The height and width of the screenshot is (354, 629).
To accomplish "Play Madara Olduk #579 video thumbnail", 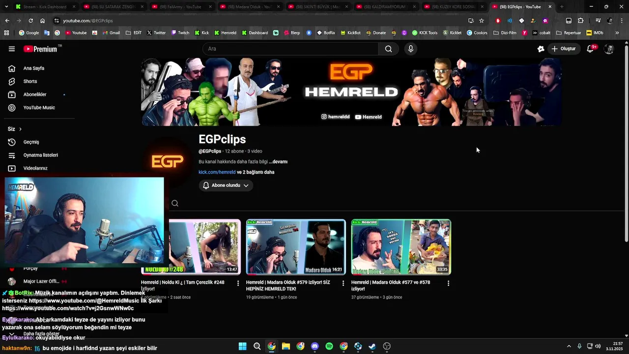I will click(296, 247).
